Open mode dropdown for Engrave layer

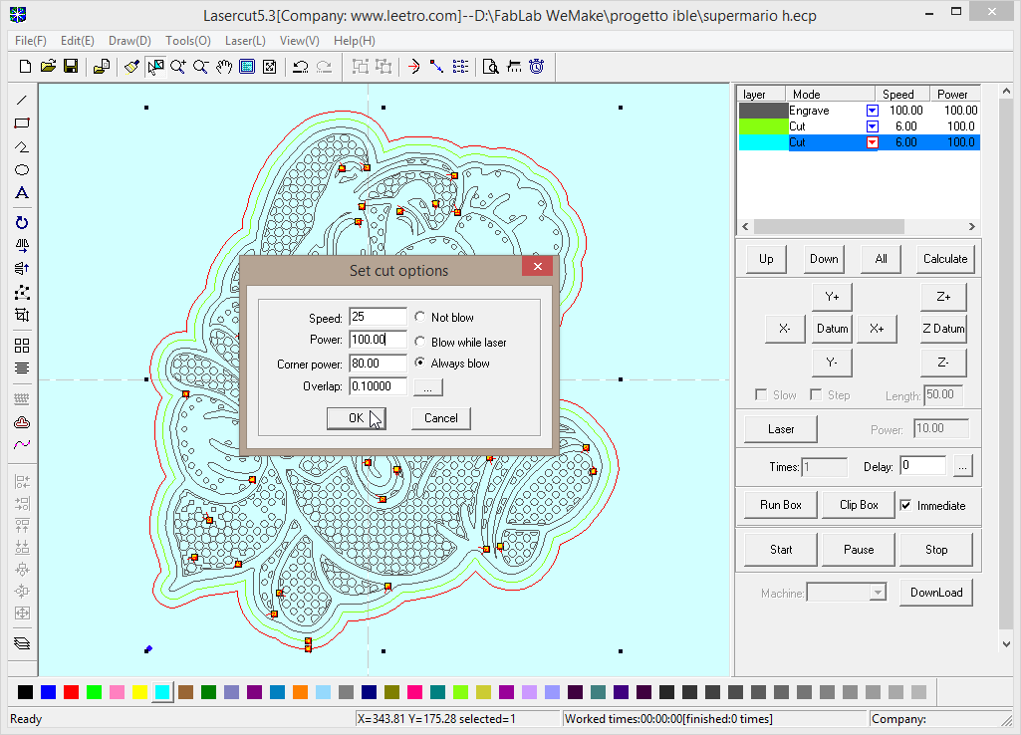click(x=873, y=111)
